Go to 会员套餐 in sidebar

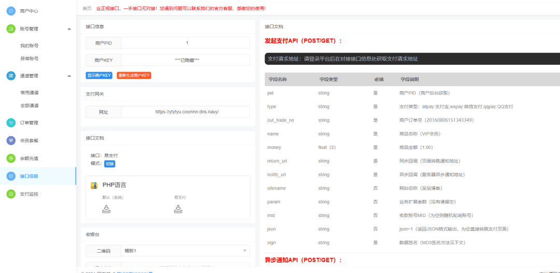click(x=29, y=141)
